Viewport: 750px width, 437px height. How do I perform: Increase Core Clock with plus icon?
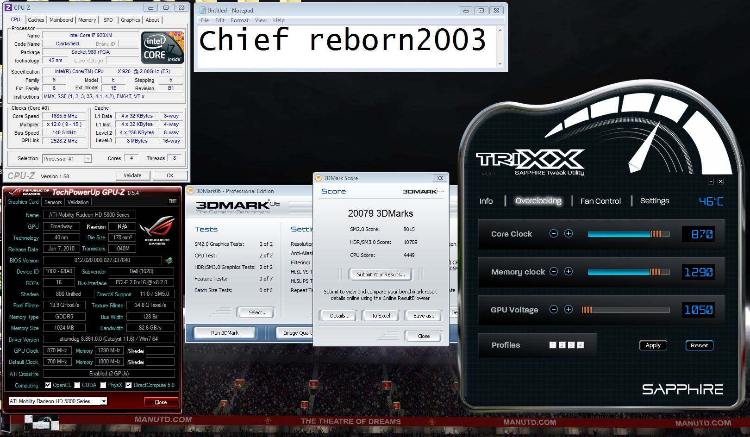click(x=569, y=233)
